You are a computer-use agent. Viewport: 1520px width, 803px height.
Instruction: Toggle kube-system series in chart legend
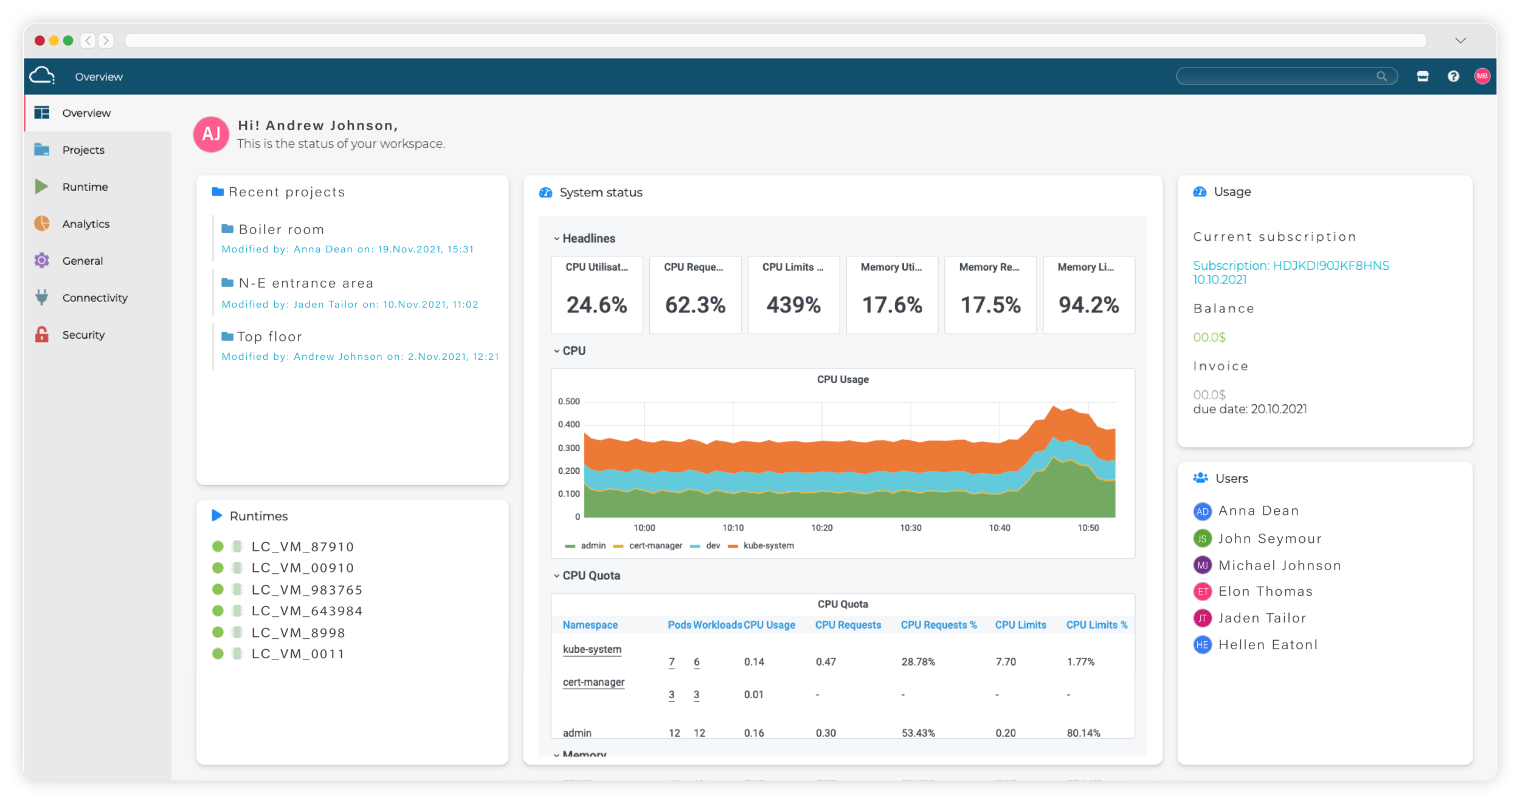tap(768, 546)
